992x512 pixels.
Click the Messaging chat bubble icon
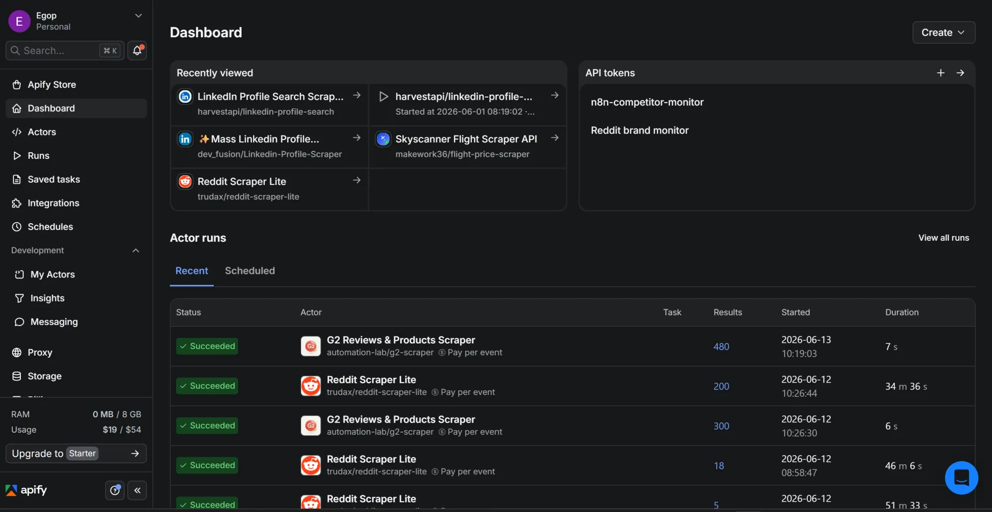(x=19, y=322)
